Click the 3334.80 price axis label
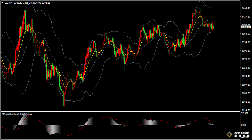252x140 pixels. 246,42
